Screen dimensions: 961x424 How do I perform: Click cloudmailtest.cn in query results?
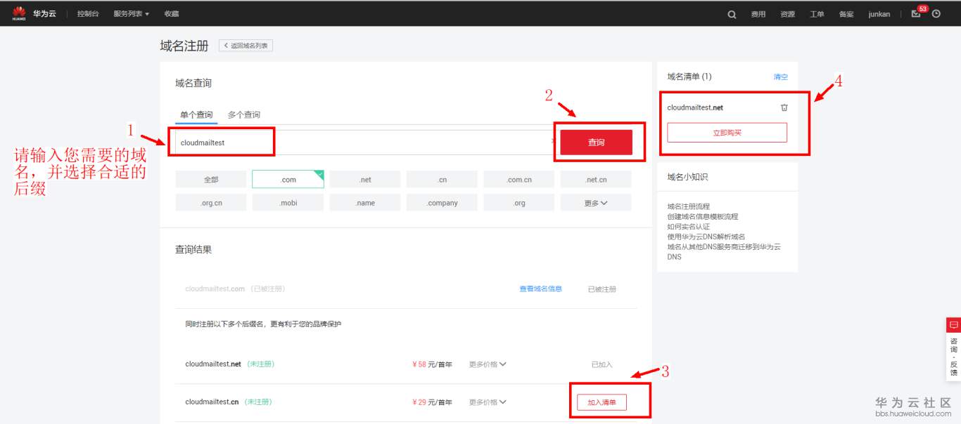tap(212, 402)
